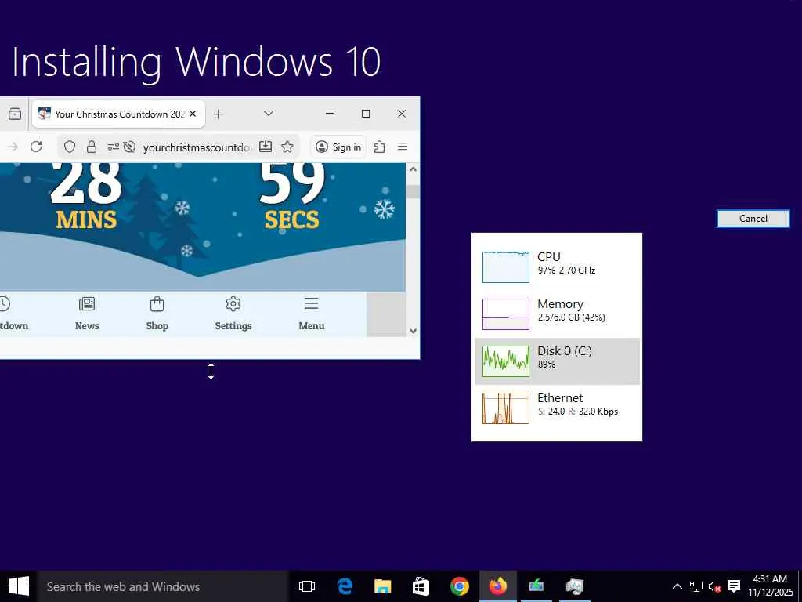Open the Shop link on the countdown page

coord(157,314)
